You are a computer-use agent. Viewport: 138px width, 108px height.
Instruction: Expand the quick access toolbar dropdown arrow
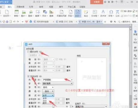coord(22,22)
